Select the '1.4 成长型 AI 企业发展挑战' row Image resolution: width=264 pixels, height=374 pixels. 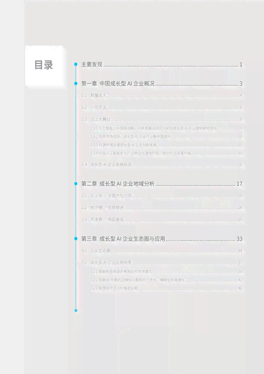tap(162, 165)
